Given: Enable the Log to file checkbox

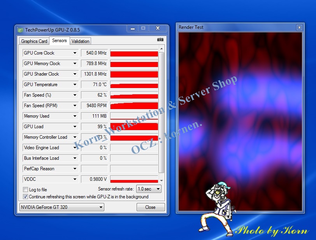Looking at the screenshot, I should [25, 190].
